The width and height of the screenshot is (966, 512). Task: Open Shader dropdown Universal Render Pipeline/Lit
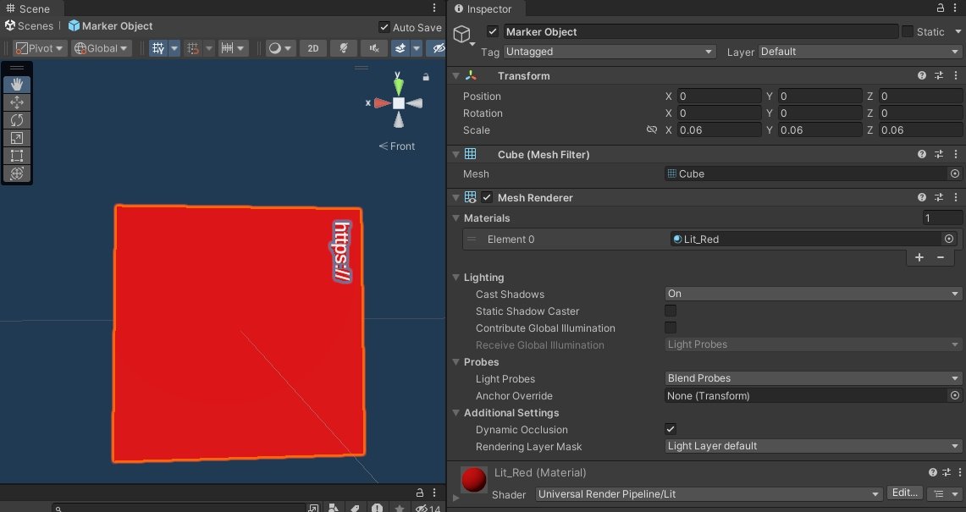coord(709,494)
